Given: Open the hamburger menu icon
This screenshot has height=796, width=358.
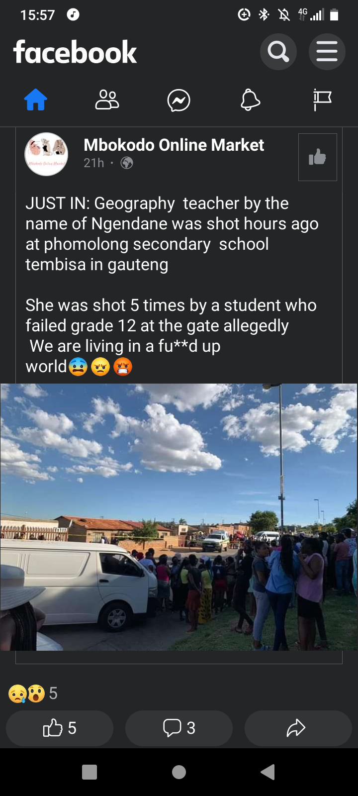Looking at the screenshot, I should pyautogui.click(x=327, y=51).
